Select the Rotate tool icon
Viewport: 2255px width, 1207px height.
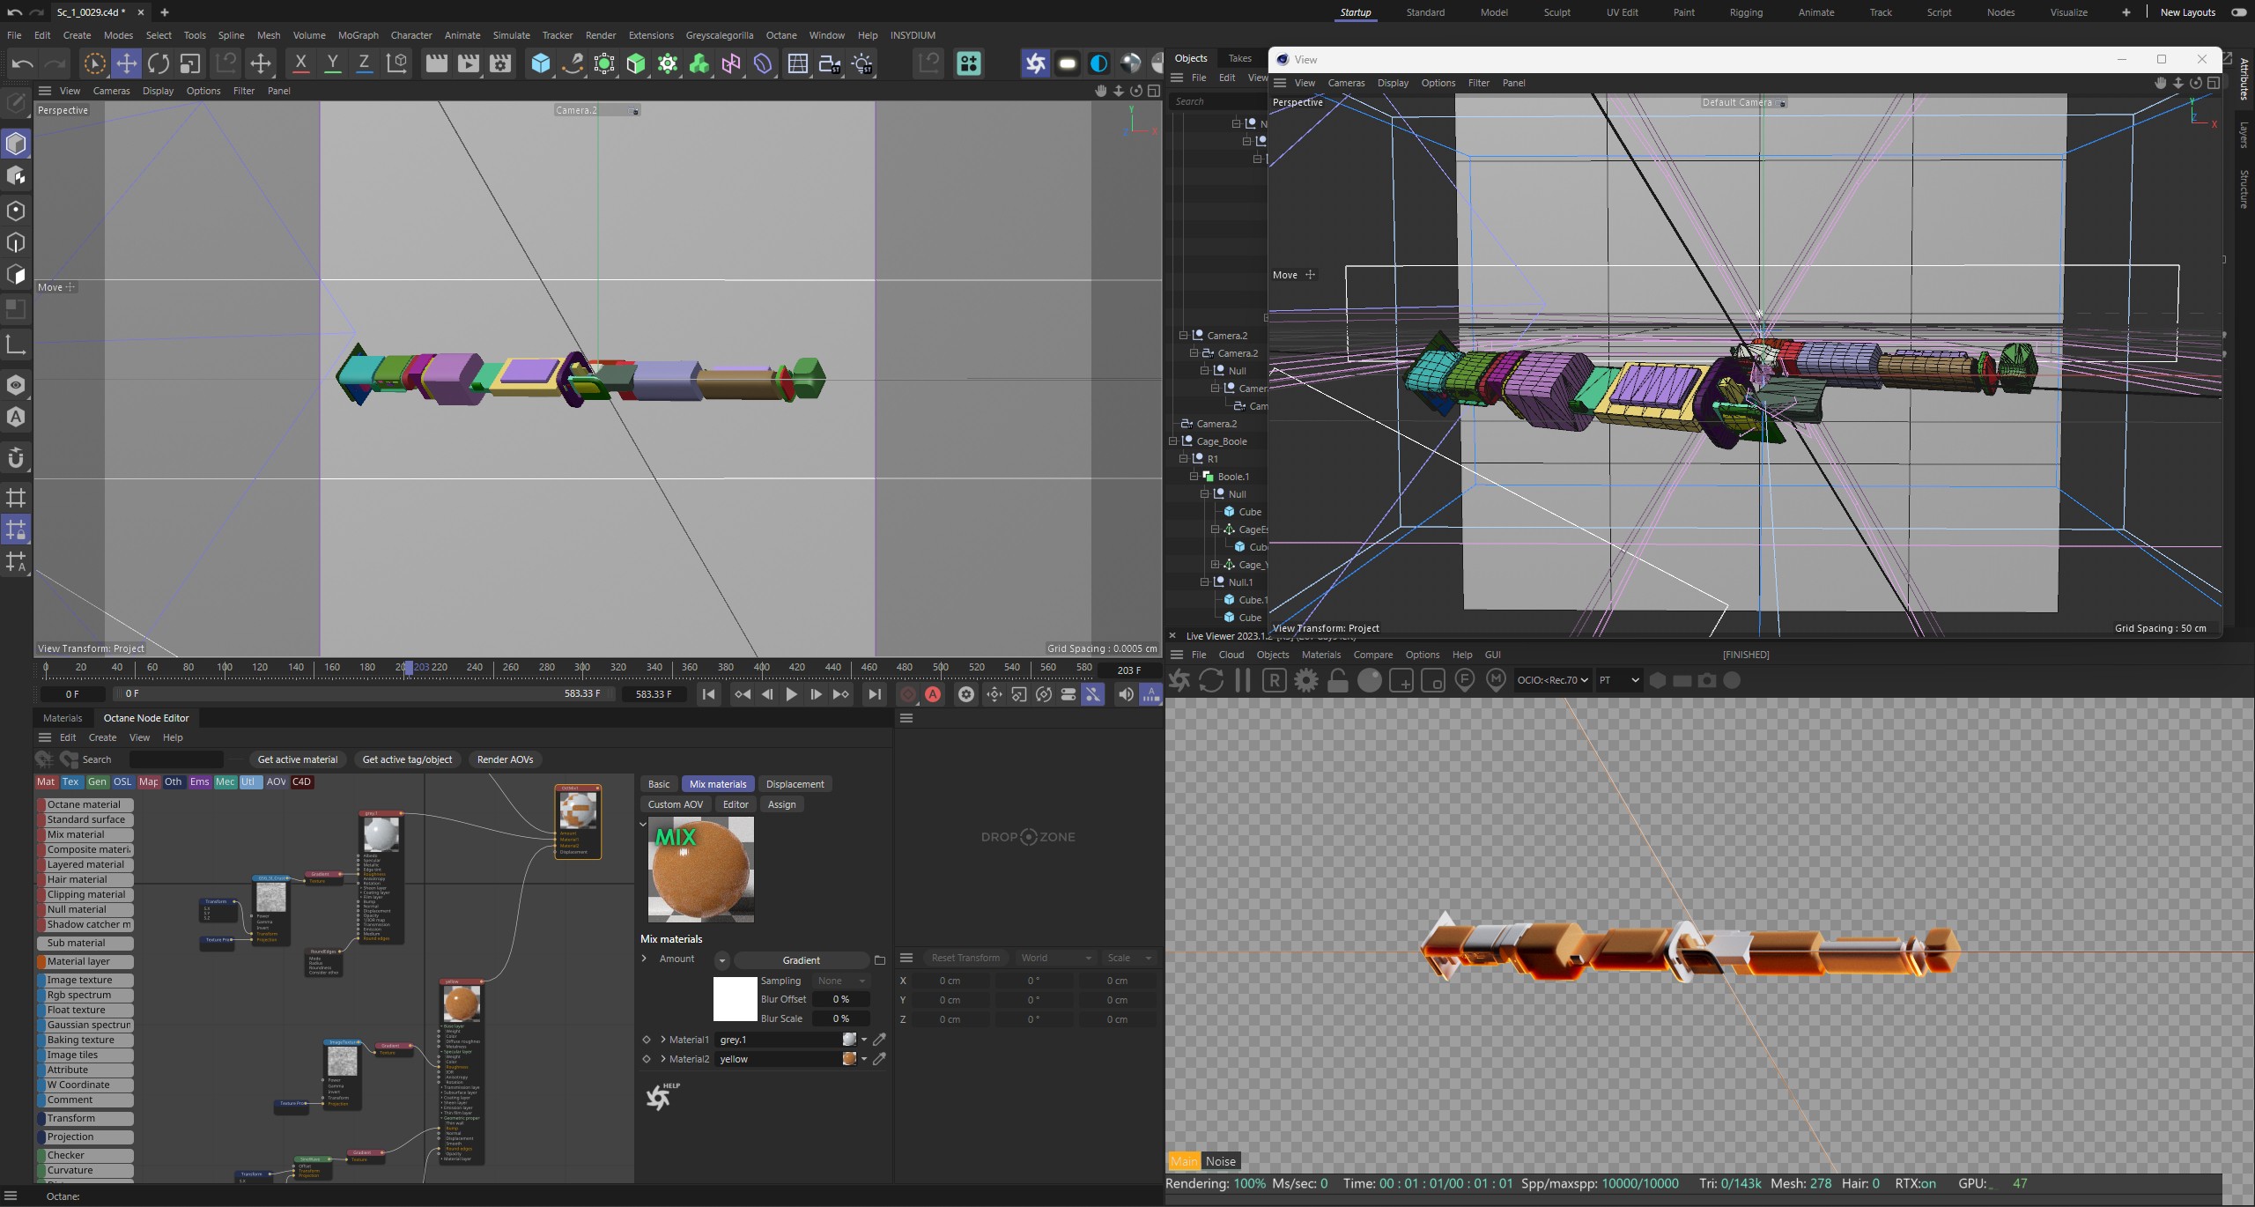159,63
